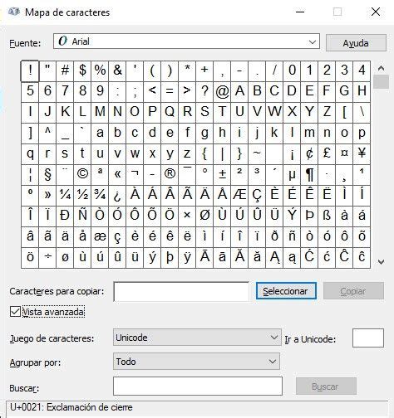The width and height of the screenshot is (394, 418).
Task: Click the scroll down arrow of character grid
Action: coord(381,261)
